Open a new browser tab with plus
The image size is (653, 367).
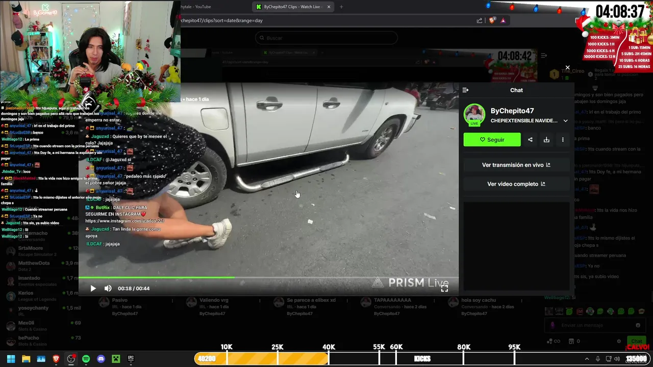point(341,7)
